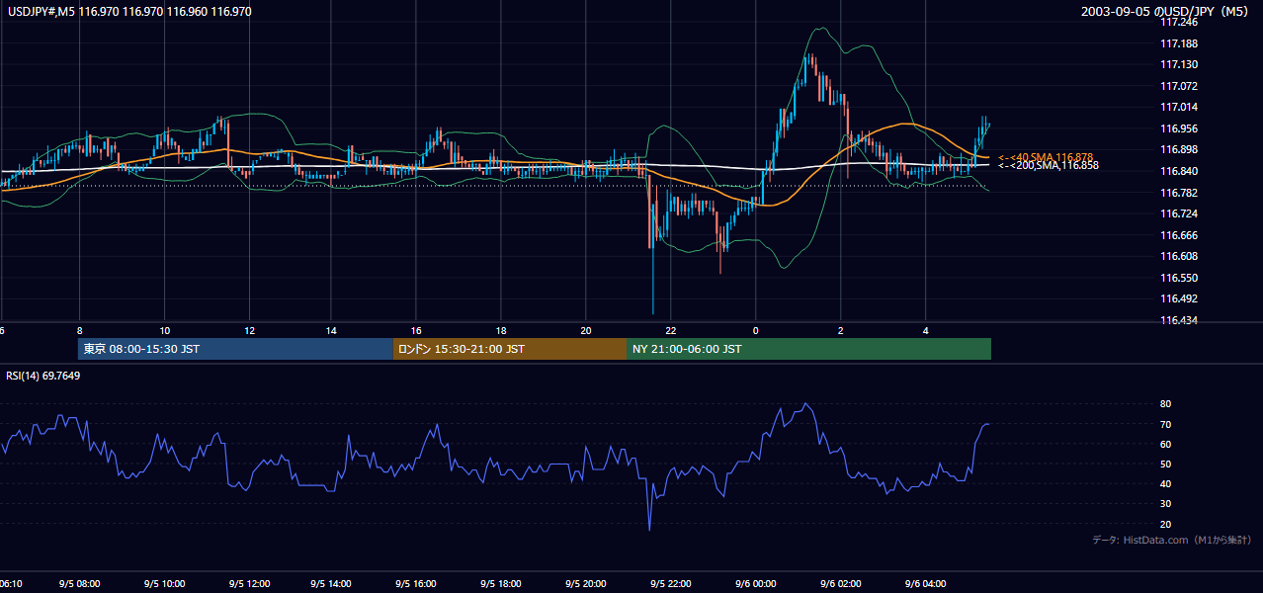This screenshot has height=593, width=1263.
Task: Click RSI axis level 80
Action: point(1166,404)
